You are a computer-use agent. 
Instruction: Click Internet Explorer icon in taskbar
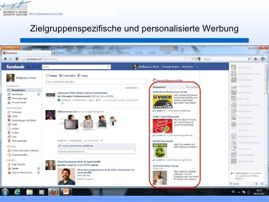click(x=17, y=192)
